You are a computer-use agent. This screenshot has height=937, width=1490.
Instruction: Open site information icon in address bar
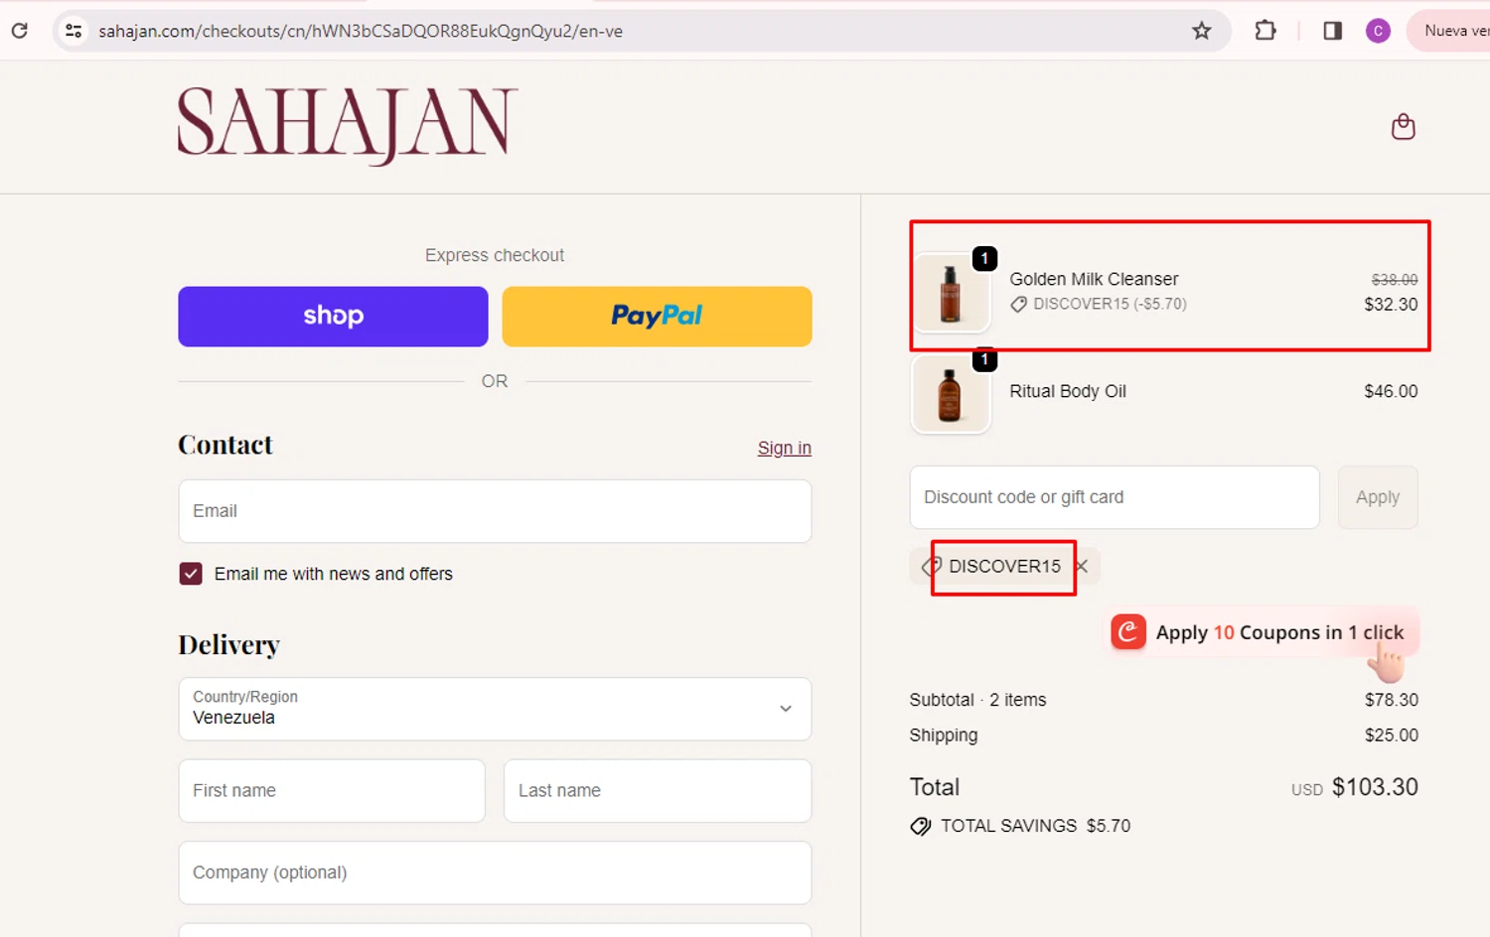[74, 31]
